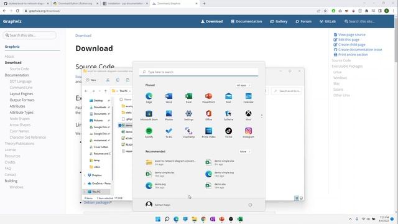Open Solitaire from pinned apps
This screenshot has height=224, width=398.
(x=228, y=115)
